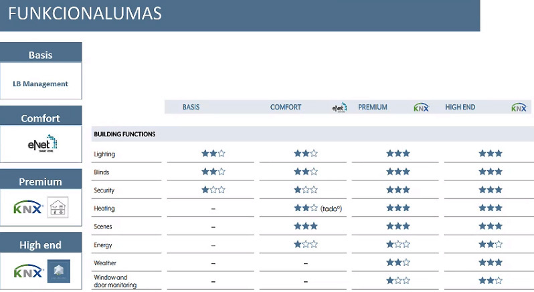The height and width of the screenshot is (292, 534).
Task: Click the Lighting row label
Action: pyautogui.click(x=104, y=154)
